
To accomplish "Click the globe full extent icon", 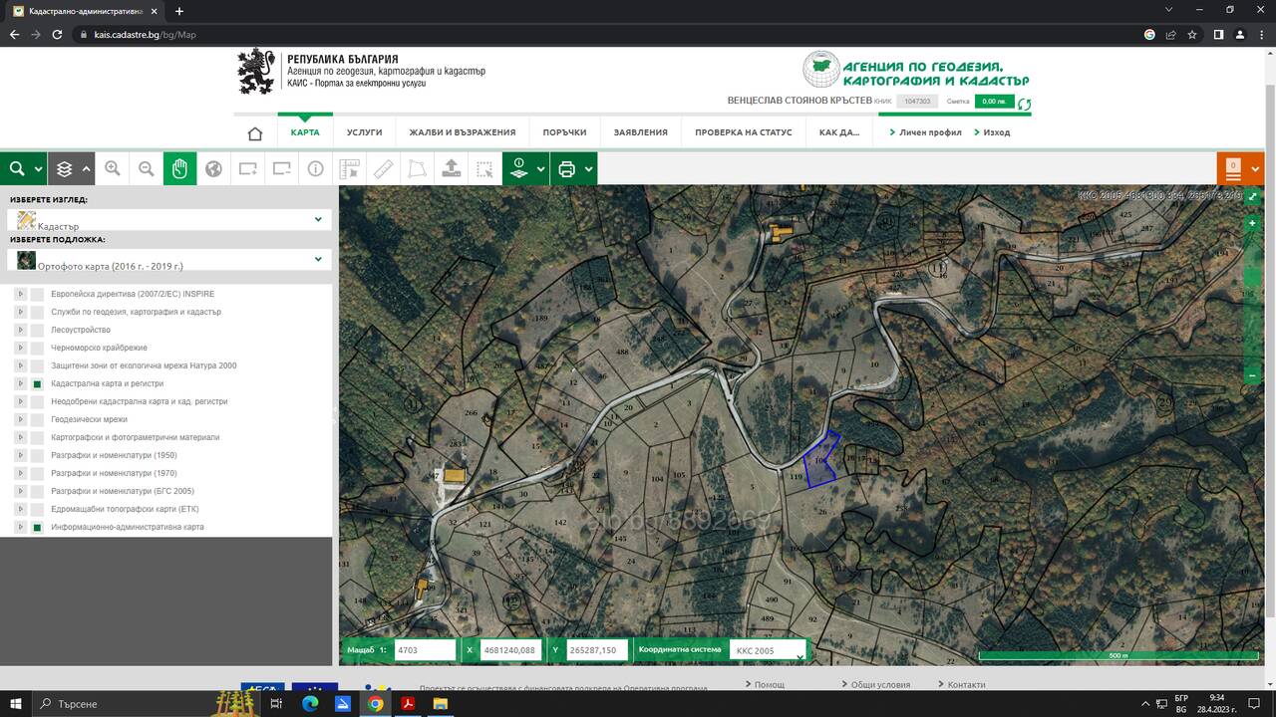I will click(x=213, y=169).
